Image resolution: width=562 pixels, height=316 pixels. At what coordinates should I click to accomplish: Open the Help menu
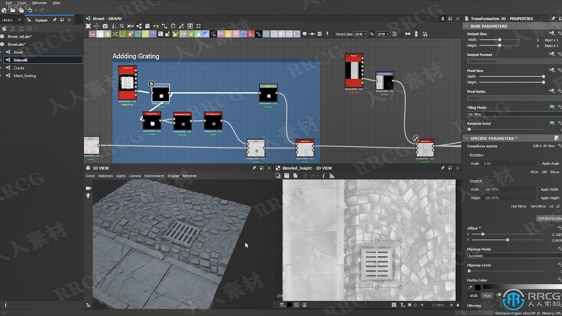click(x=56, y=3)
